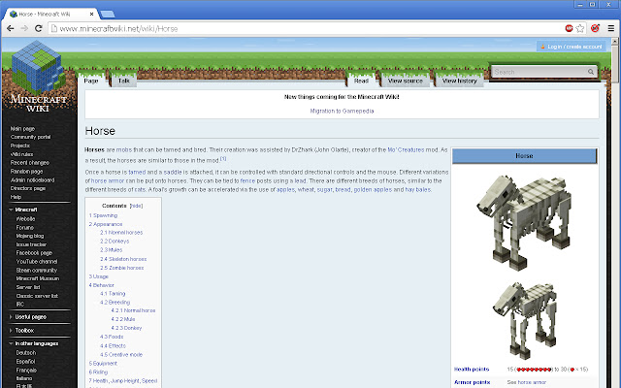Open the Armor points infobox link
The image size is (621, 388).
[473, 382]
